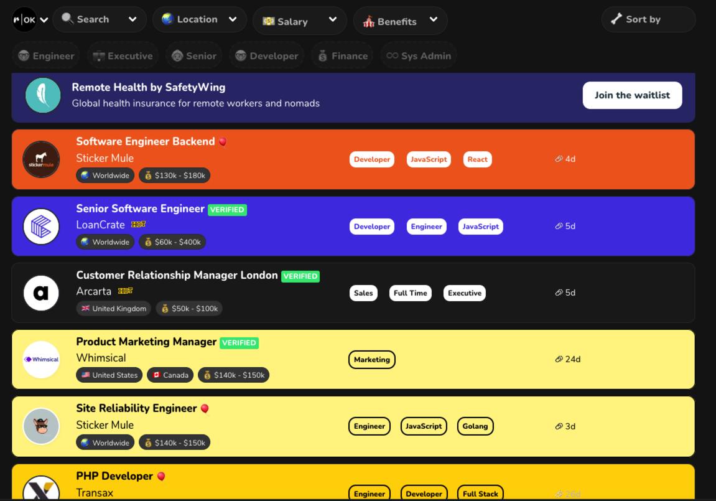Click the HOT badge next to LoanCrate

138,224
